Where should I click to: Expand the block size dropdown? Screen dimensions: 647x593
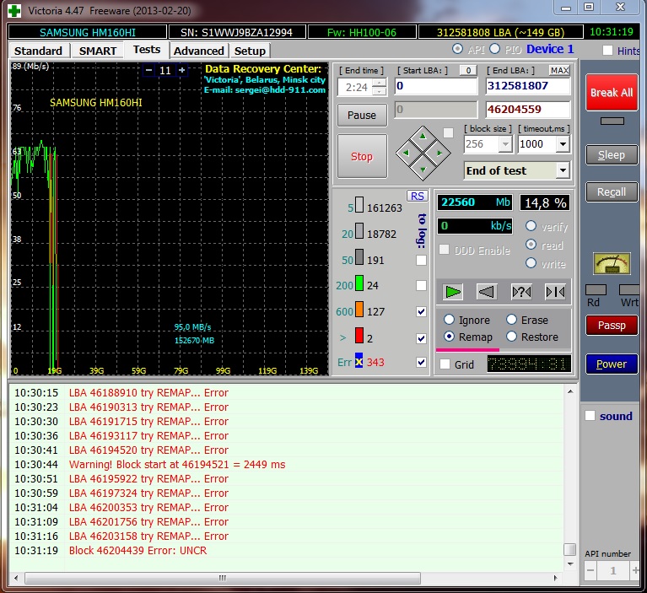click(x=505, y=144)
